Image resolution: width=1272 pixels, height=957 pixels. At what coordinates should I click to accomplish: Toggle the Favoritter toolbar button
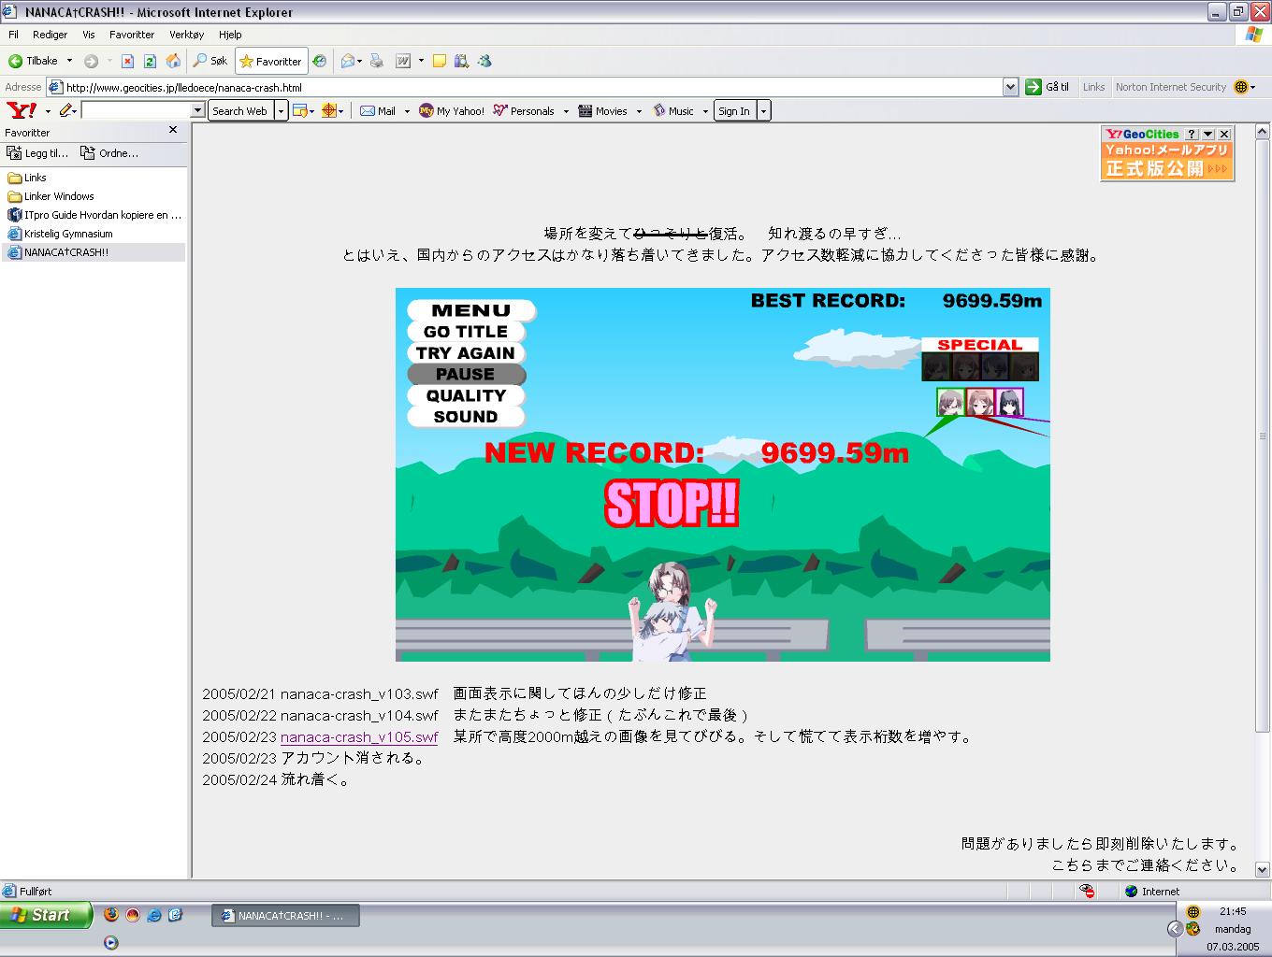coord(271,61)
